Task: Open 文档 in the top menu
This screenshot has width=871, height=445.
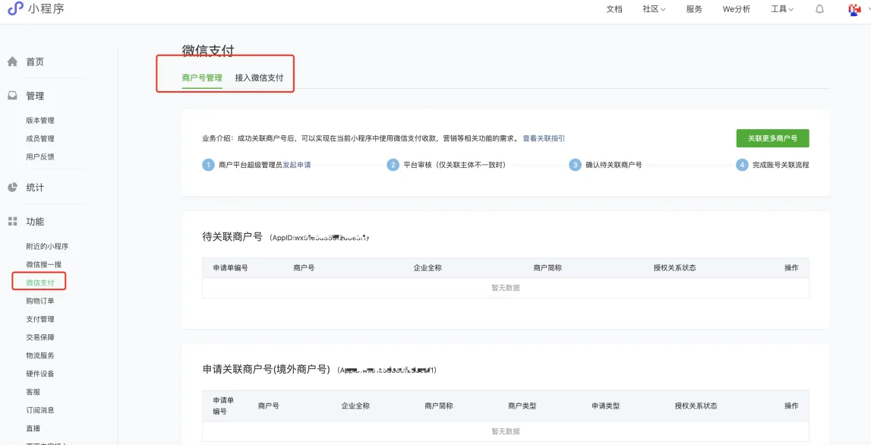Action: click(614, 9)
